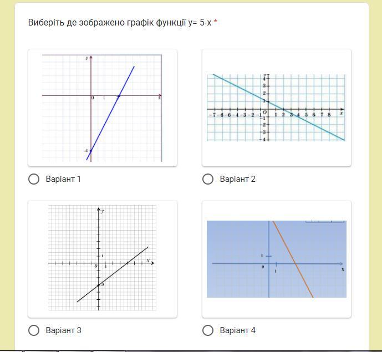Click the y-axis arrow in the black line graph
The height and width of the screenshot is (352, 382).
pos(99,210)
